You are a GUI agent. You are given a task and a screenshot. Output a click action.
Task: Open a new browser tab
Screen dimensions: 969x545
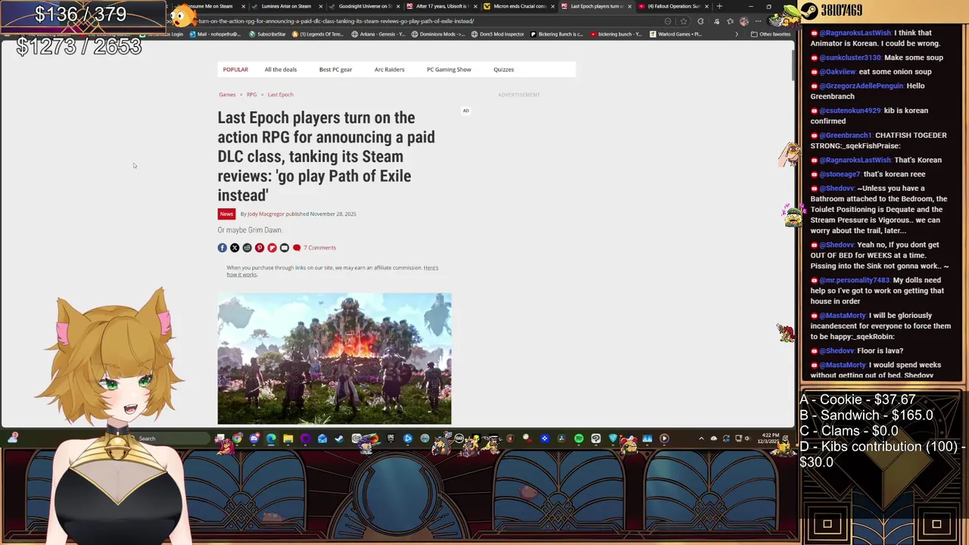click(x=719, y=6)
